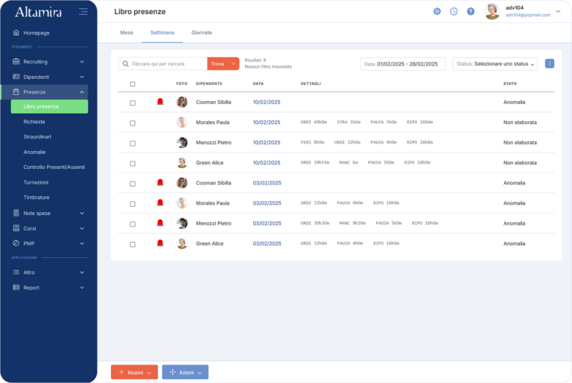Image resolution: width=572 pixels, height=383 pixels.
Task: Click the settings gear icon in header
Action: pos(436,11)
